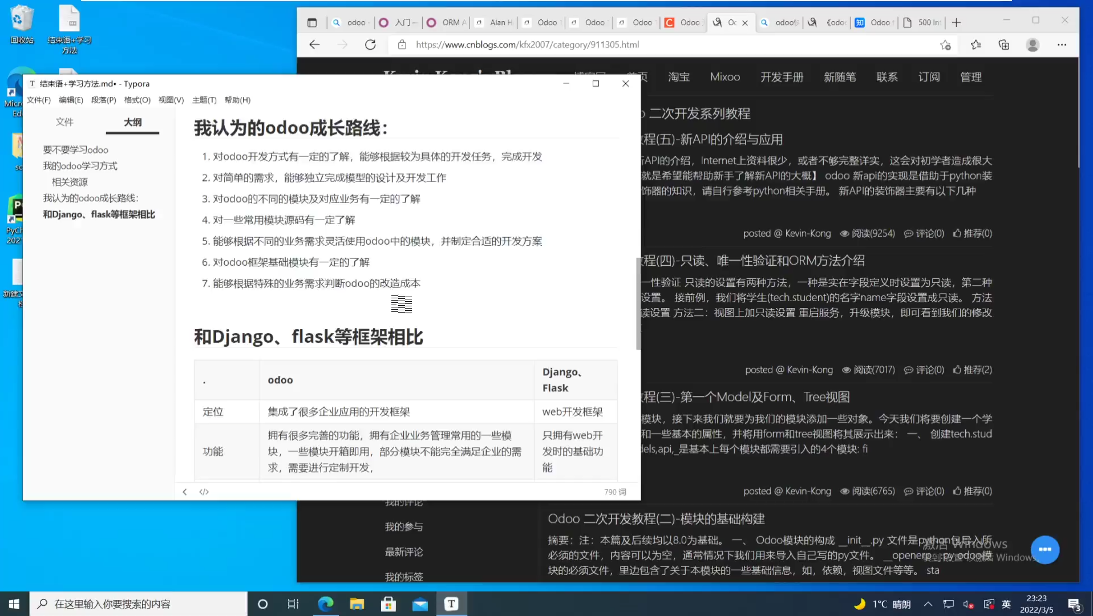Reload the cnblogs page in Edge
Image resolution: width=1093 pixels, height=616 pixels.
tap(370, 44)
